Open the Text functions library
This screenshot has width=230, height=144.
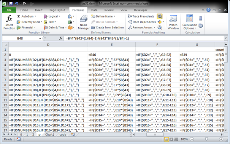click(x=50, y=22)
